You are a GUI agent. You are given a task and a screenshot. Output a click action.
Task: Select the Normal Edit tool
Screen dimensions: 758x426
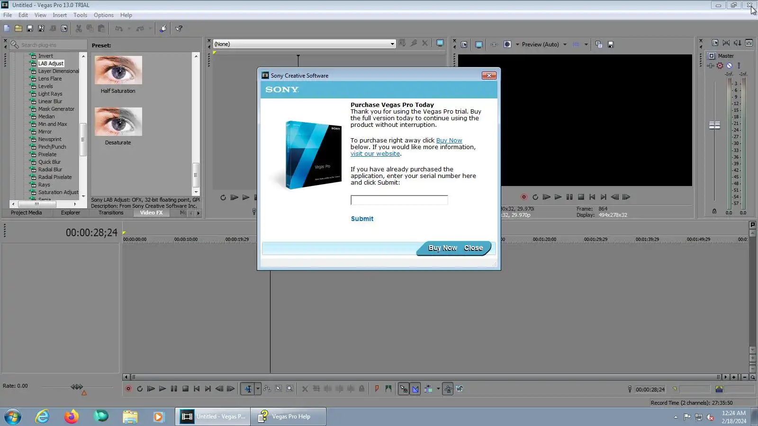[248, 389]
